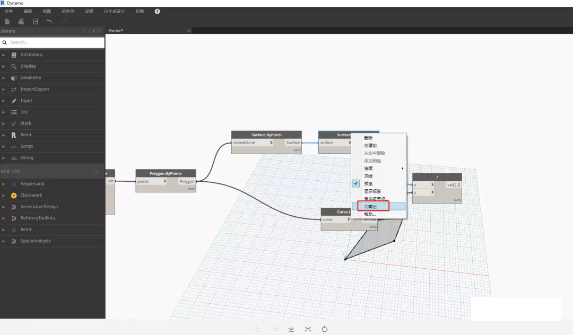Expand the Math category in Library

point(4,124)
